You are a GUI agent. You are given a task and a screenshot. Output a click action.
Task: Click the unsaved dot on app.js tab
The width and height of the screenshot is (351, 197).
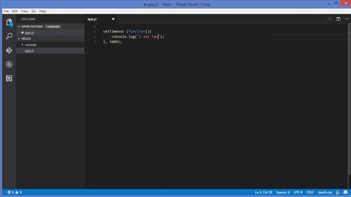point(114,19)
